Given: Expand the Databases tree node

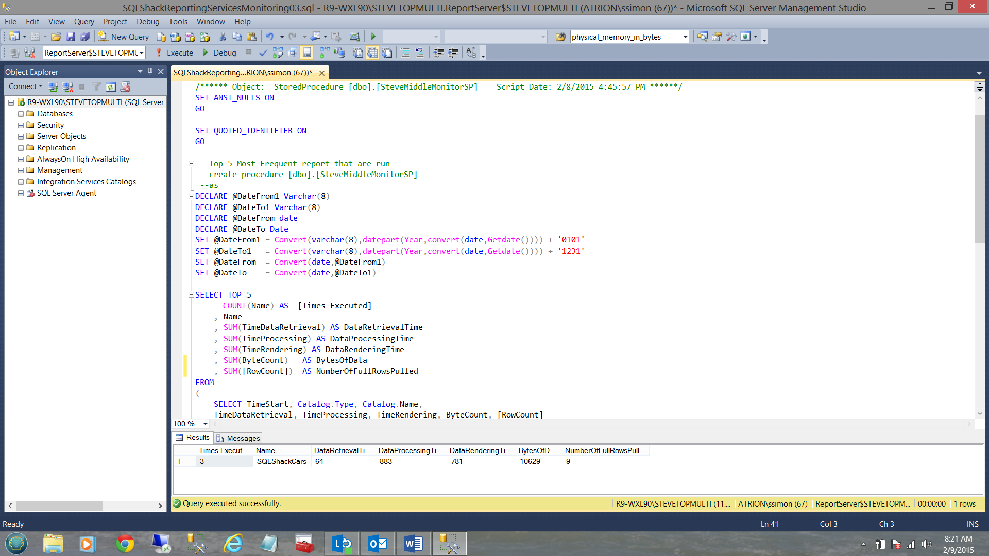Looking at the screenshot, I should pyautogui.click(x=21, y=114).
